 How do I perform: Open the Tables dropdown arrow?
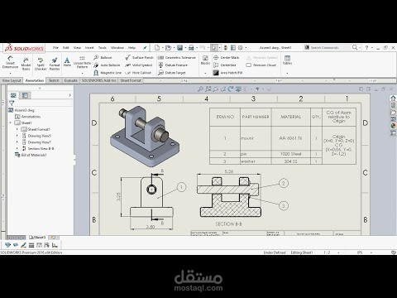287,73
